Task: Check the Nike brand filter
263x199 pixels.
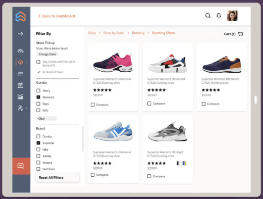Action: pyautogui.click(x=38, y=150)
